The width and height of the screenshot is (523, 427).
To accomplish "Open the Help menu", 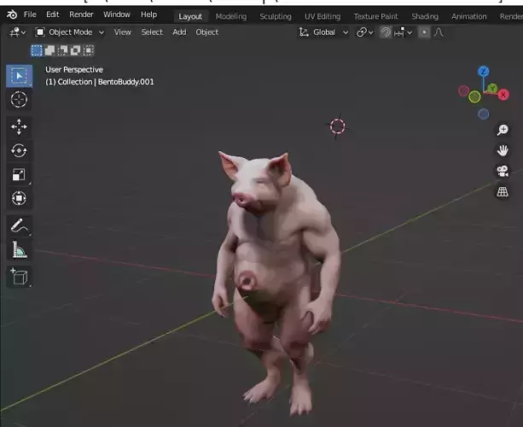I will point(148,15).
